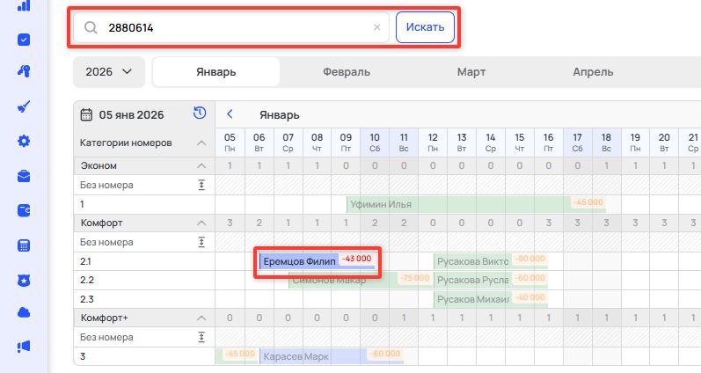
Task: Open the Еремцов Филип booking bar
Action: [x=299, y=261]
